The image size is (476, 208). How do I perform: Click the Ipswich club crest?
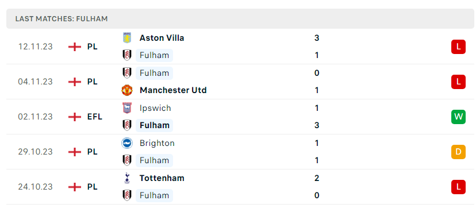126,108
